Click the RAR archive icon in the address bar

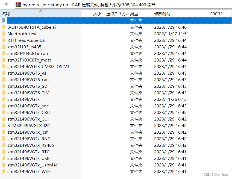[18, 4]
